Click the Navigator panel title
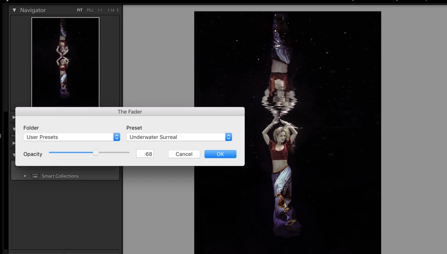Viewport: 447px width, 254px height. [x=33, y=10]
